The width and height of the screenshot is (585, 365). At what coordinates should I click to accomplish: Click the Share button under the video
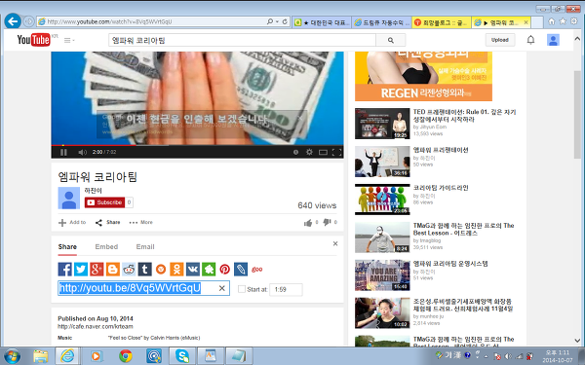pyautogui.click(x=108, y=222)
